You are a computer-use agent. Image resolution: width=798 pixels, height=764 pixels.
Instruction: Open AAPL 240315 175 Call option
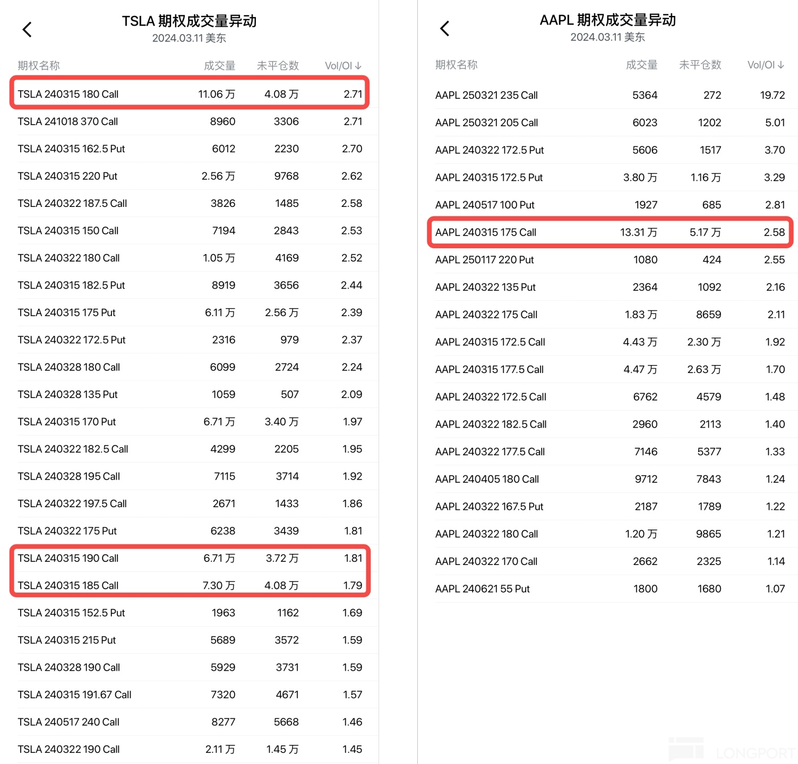tap(610, 232)
